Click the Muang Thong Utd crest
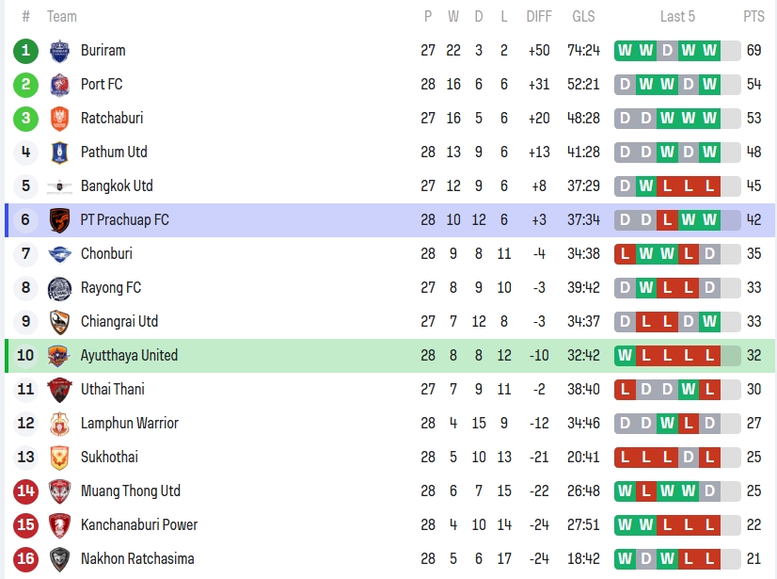This screenshot has width=777, height=579. click(x=59, y=491)
